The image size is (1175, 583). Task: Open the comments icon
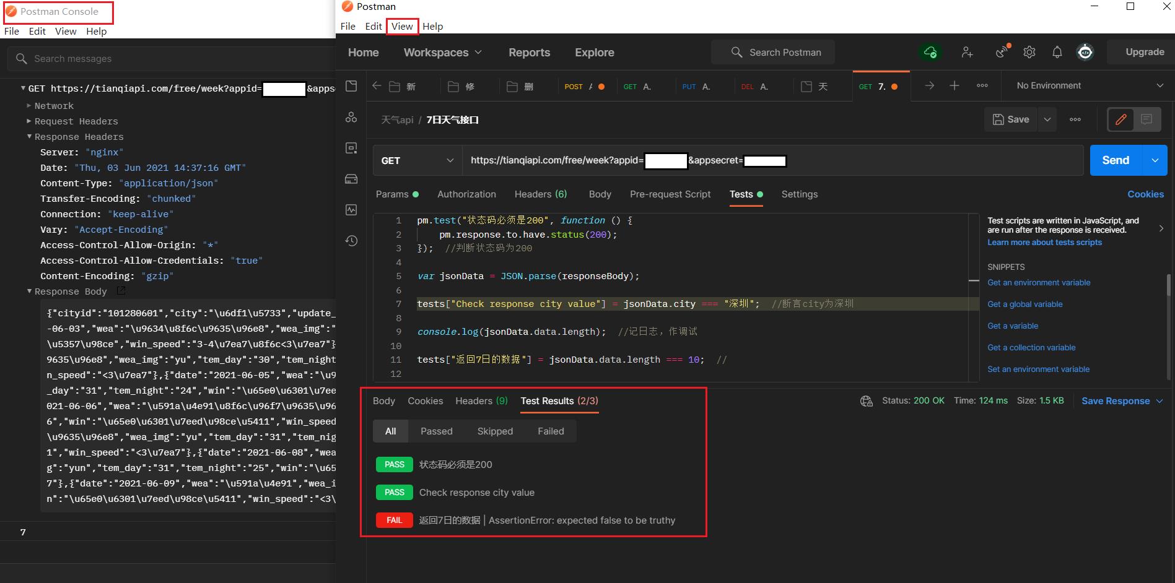[1147, 119]
